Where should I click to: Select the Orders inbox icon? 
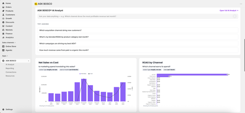click(x=3, y=7)
